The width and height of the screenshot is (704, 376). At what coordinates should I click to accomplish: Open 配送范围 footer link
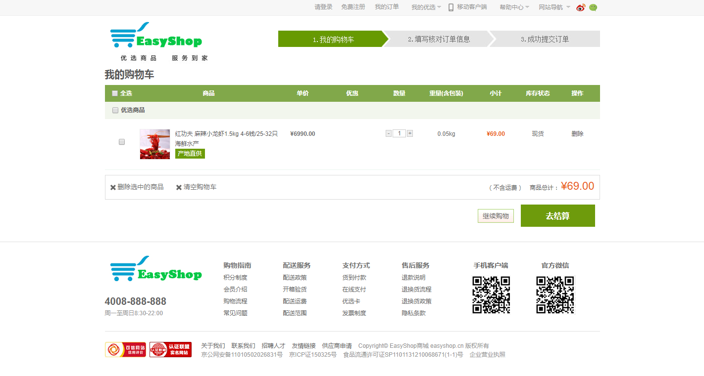295,313
